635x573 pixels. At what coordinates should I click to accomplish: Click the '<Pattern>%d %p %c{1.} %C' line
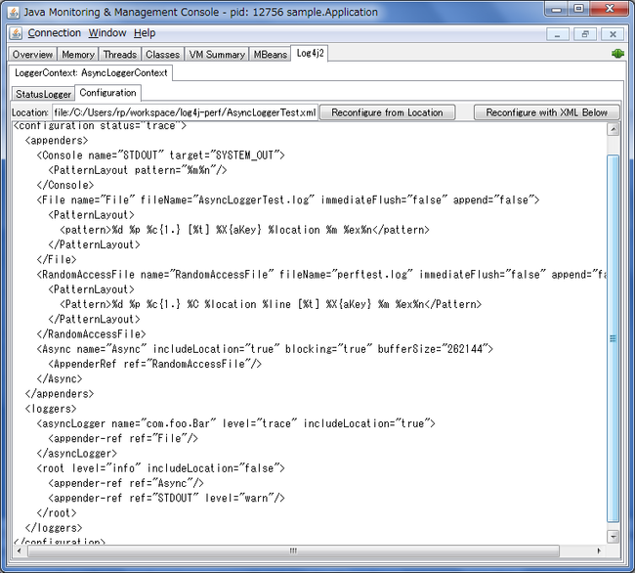tap(271, 304)
